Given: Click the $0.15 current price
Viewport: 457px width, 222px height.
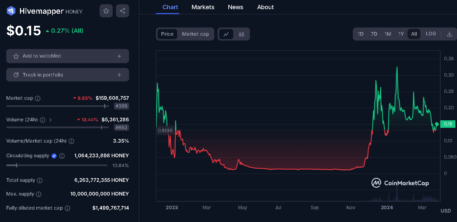Looking at the screenshot, I should coord(24,31).
